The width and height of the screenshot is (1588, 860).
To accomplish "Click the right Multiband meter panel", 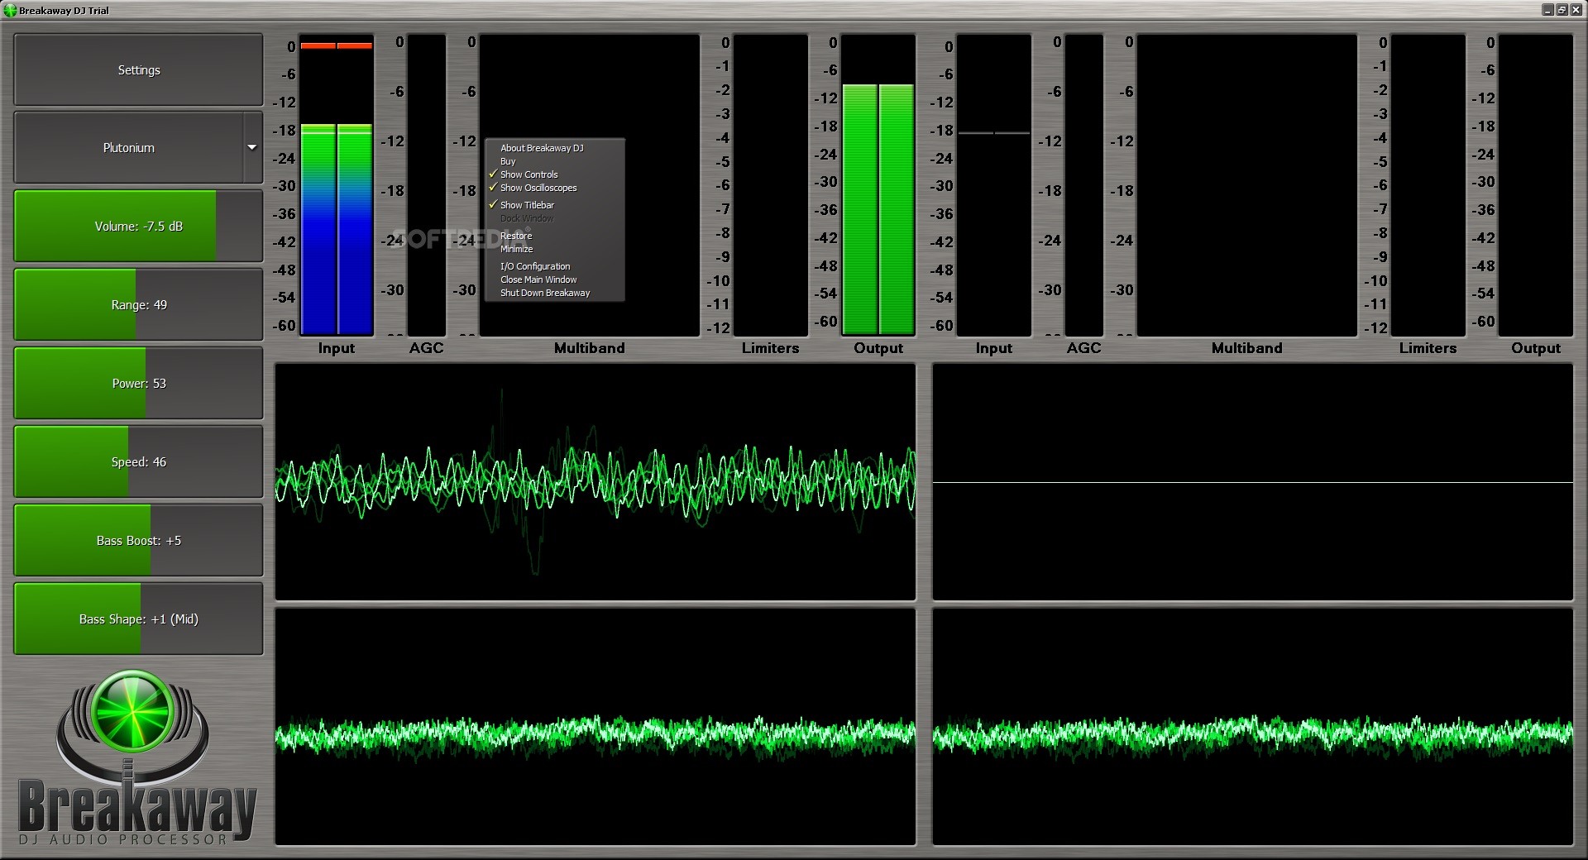I will tap(1247, 186).
